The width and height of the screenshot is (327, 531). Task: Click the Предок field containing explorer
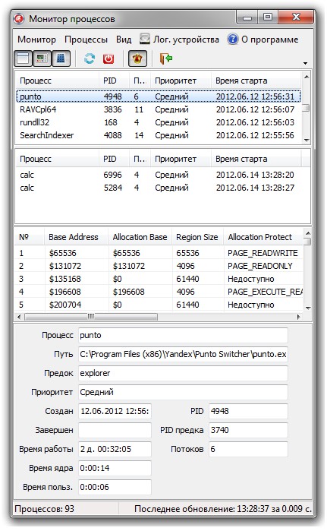[x=183, y=373]
